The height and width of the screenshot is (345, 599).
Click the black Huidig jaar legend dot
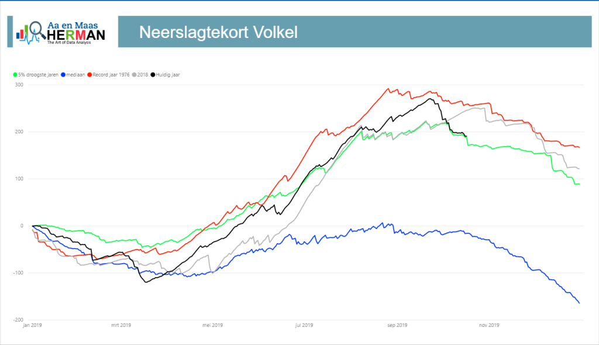[153, 75]
